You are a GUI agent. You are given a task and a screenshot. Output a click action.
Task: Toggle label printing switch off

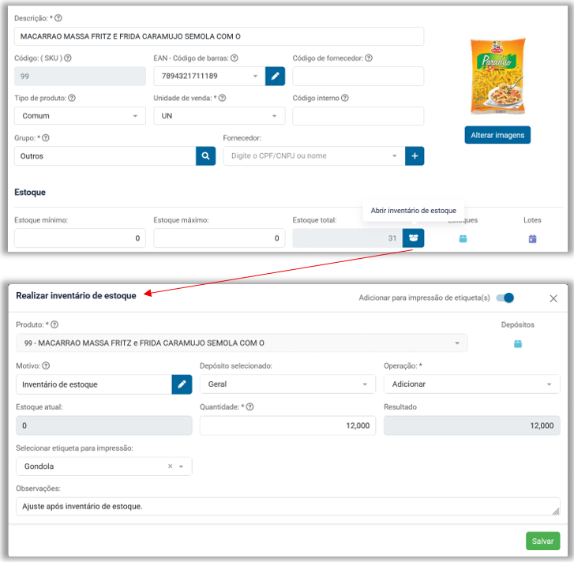click(x=505, y=298)
